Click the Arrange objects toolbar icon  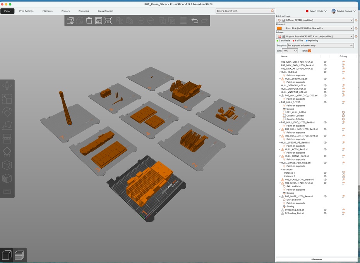pyautogui.click(x=99, y=21)
